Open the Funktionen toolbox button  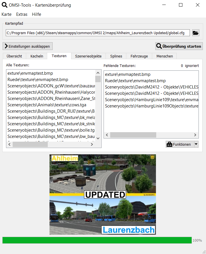click(179, 144)
